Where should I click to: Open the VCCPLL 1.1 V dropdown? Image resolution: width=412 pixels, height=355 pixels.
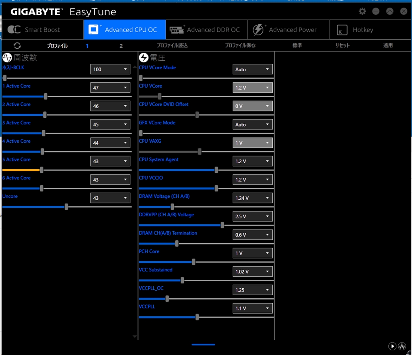253,308
